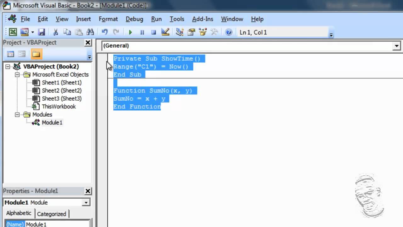Click the Paste clipboard icon
403x227 pixels.
click(x=79, y=32)
